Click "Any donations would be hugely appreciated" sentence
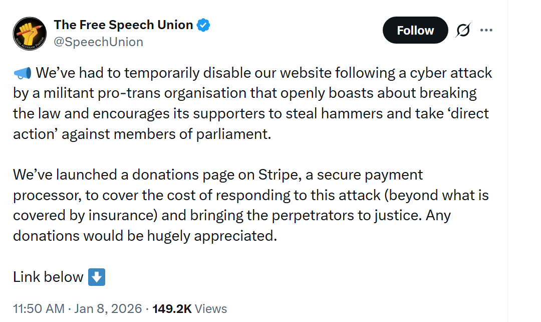 [145, 236]
